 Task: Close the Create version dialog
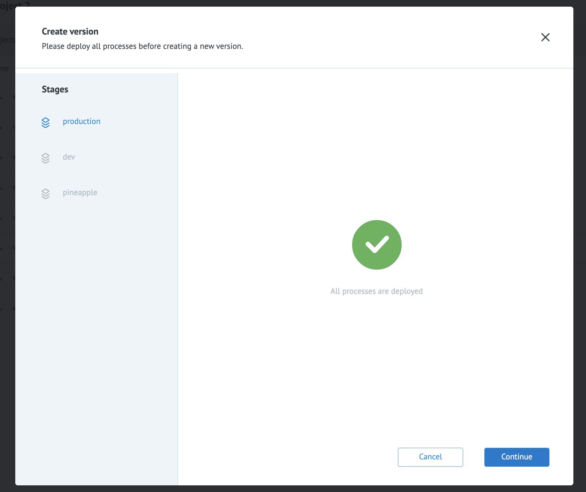(x=545, y=37)
